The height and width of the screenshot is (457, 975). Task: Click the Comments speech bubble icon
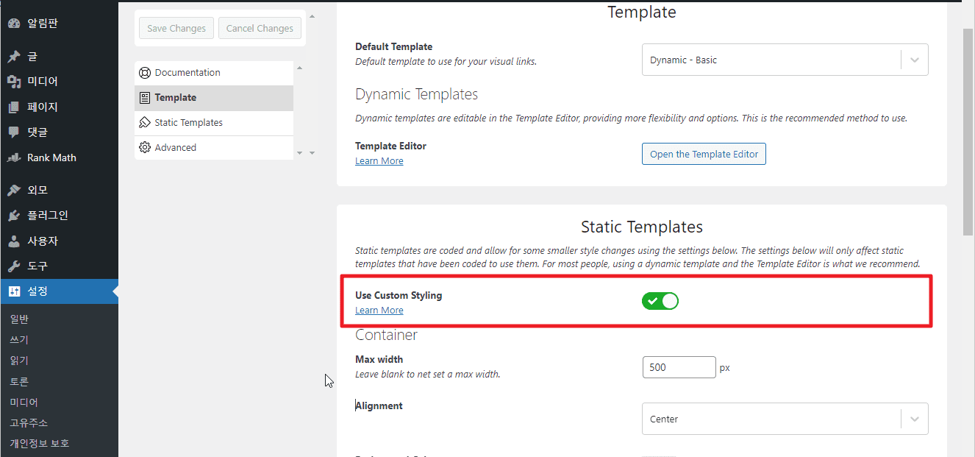(14, 132)
